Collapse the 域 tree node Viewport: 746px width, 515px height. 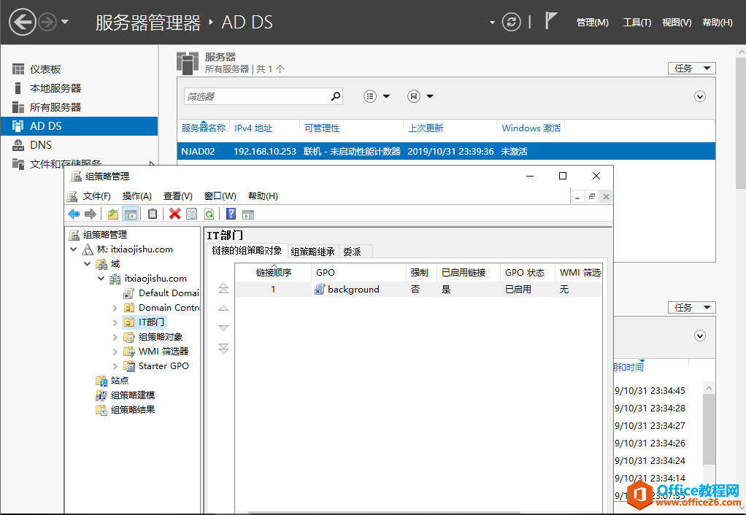pos(87,264)
